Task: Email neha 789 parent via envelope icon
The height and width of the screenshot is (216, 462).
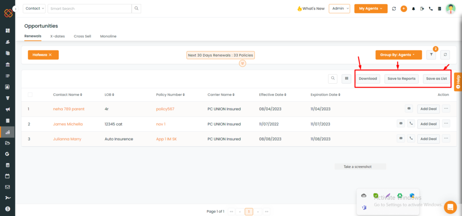Action: 409,109
